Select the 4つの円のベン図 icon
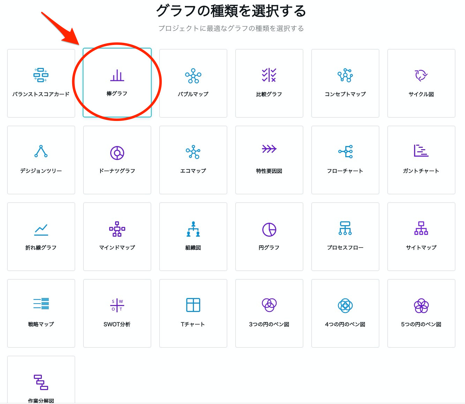465x404 pixels. coord(345,306)
